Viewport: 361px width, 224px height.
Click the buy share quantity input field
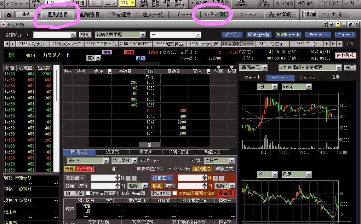coord(190,178)
